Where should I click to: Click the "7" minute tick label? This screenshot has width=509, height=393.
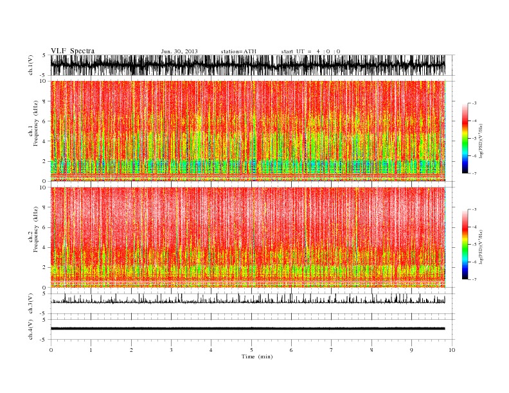tap(332, 350)
